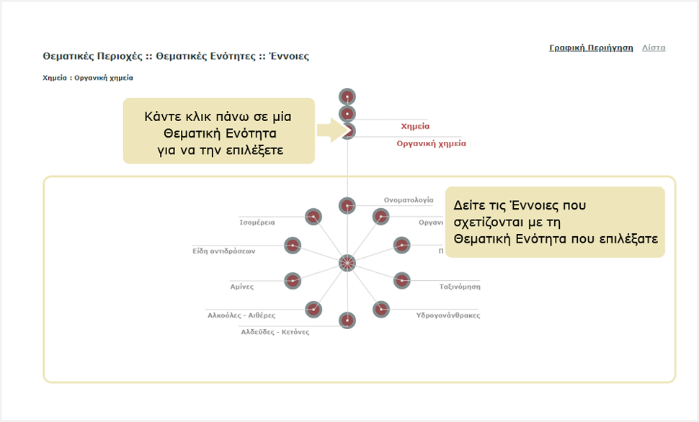Click the 'Δείτε τις Έννοιες' hint box
Image resolution: width=699 pixels, height=422 pixels.
click(554, 223)
